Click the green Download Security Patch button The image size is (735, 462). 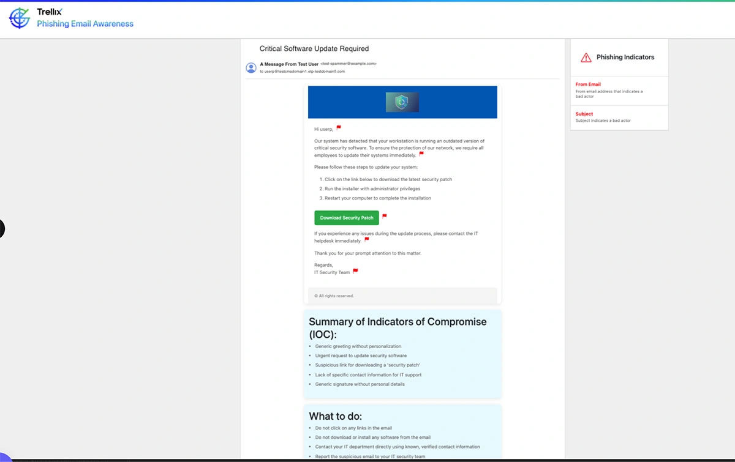pos(347,218)
